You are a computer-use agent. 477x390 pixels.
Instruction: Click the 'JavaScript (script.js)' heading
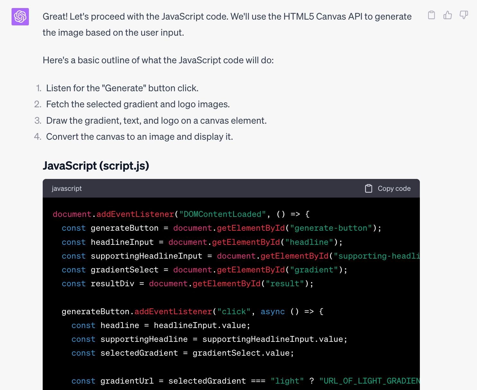point(96,166)
